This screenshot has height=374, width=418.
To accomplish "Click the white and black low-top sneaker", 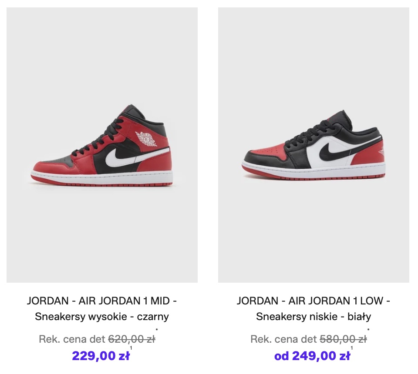I will [313, 145].
